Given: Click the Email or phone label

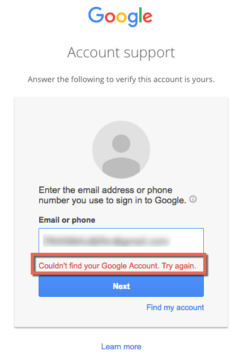Looking at the screenshot, I should (x=67, y=220).
